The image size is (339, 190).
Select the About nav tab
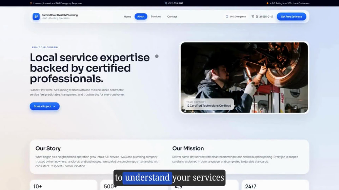click(141, 17)
